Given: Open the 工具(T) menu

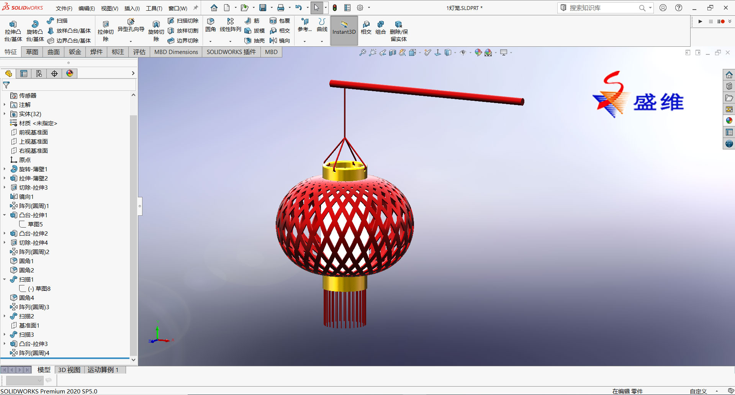Looking at the screenshot, I should pos(154,8).
